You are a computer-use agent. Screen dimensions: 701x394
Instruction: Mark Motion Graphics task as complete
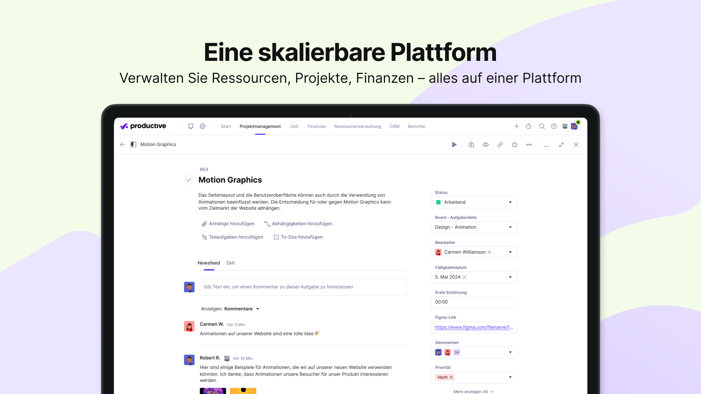tap(189, 180)
